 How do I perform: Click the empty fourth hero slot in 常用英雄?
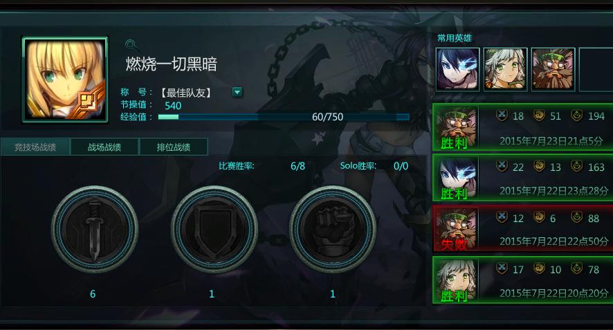tap(596, 69)
